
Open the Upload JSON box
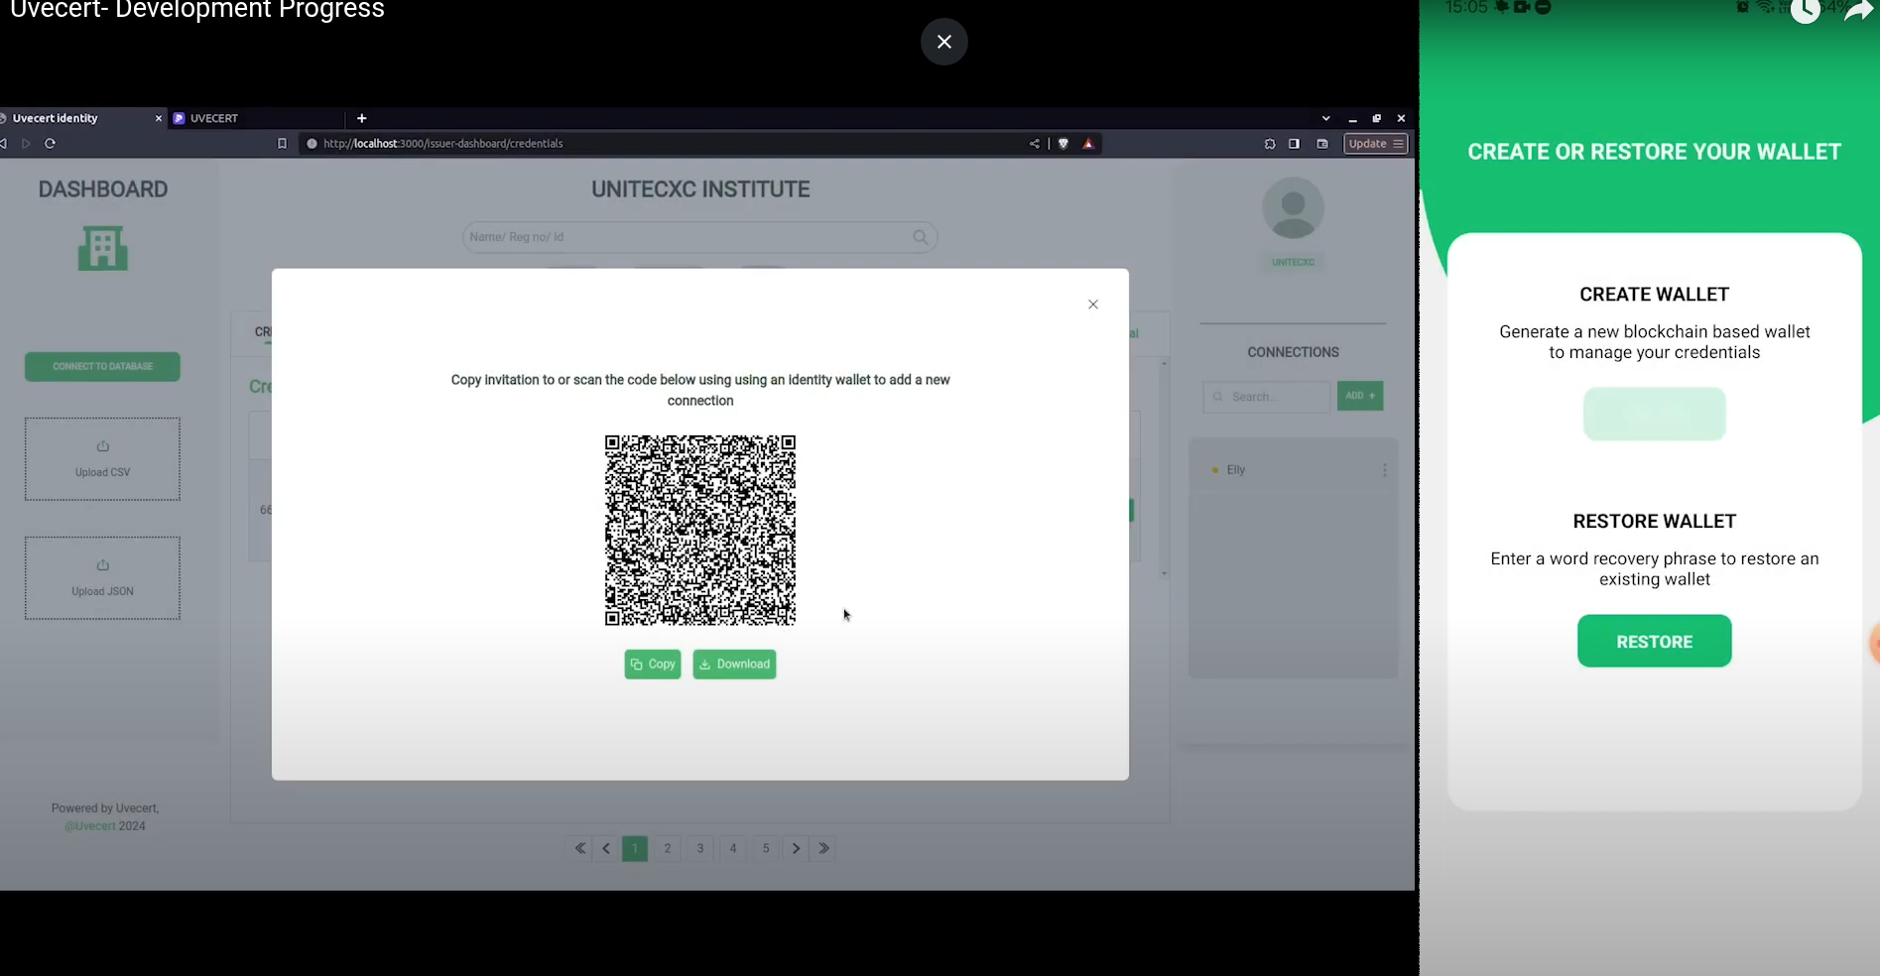point(102,578)
